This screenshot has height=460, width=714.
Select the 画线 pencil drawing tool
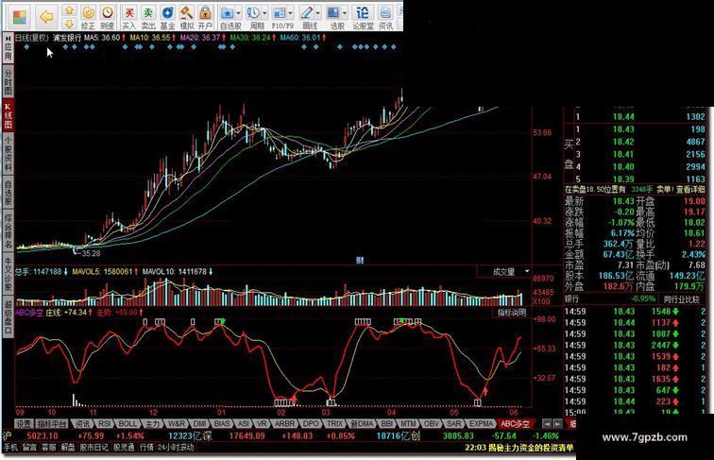[x=306, y=13]
